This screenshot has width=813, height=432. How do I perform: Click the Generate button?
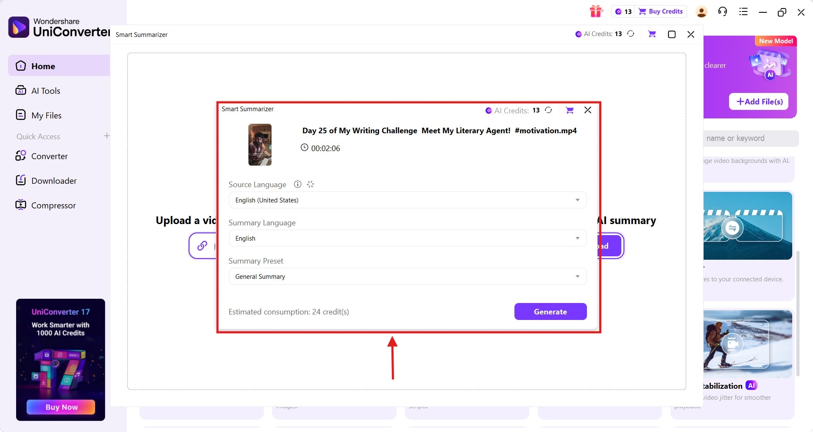tap(550, 311)
